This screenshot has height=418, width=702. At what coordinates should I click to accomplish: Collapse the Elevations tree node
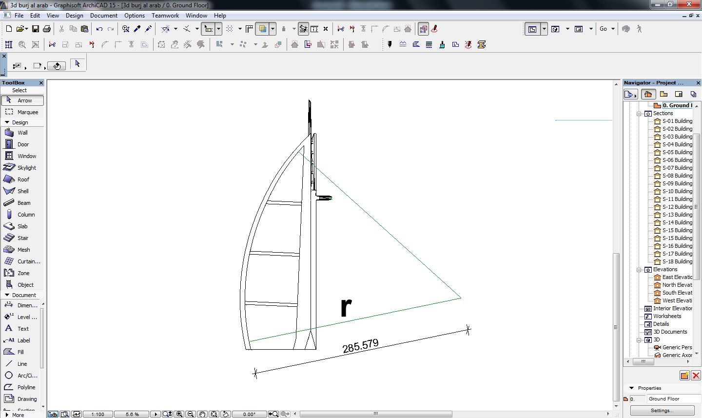[x=639, y=269]
